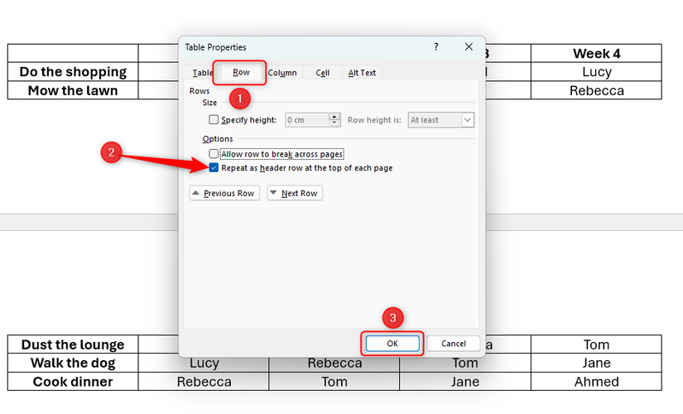Click the empty top-left table header cell

coord(73,53)
